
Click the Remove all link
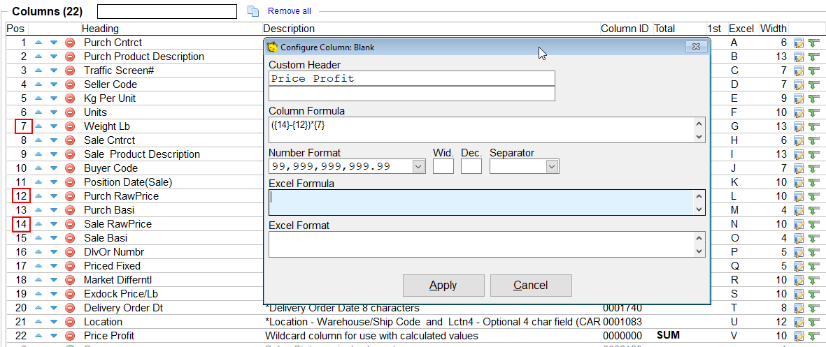290,10
